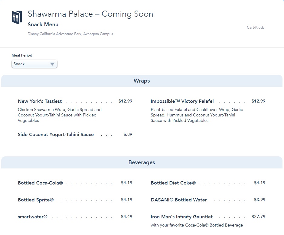Click Iron Man's Infinity Gauntlet item
Viewport: 284px width, 235px height.
[181, 217]
